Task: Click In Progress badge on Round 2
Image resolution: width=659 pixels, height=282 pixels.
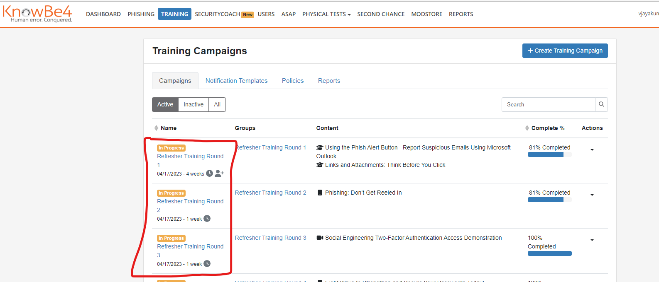Action: point(171,193)
